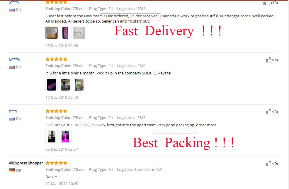Open reviewer profile I***i
This screenshot has height=189, width=289.
click(x=13, y=111)
